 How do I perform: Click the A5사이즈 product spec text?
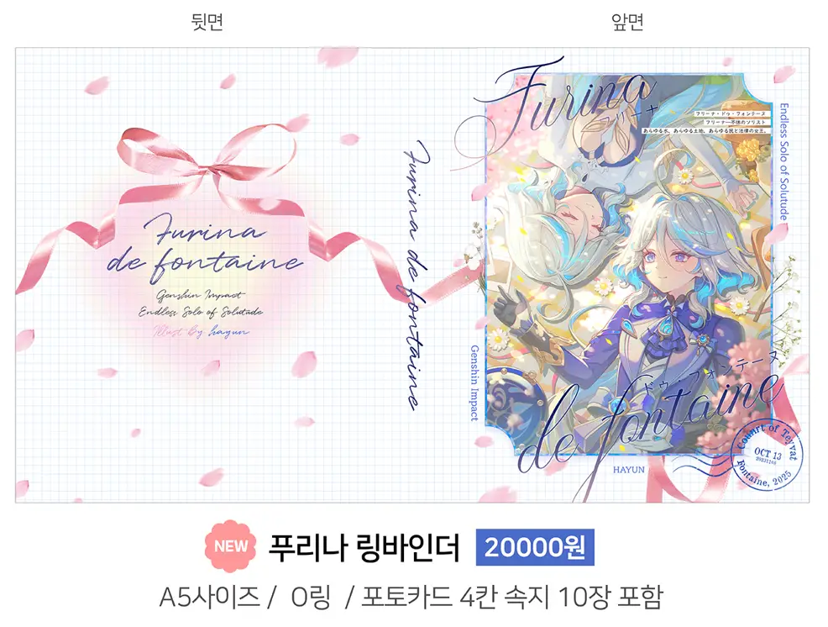[210, 598]
